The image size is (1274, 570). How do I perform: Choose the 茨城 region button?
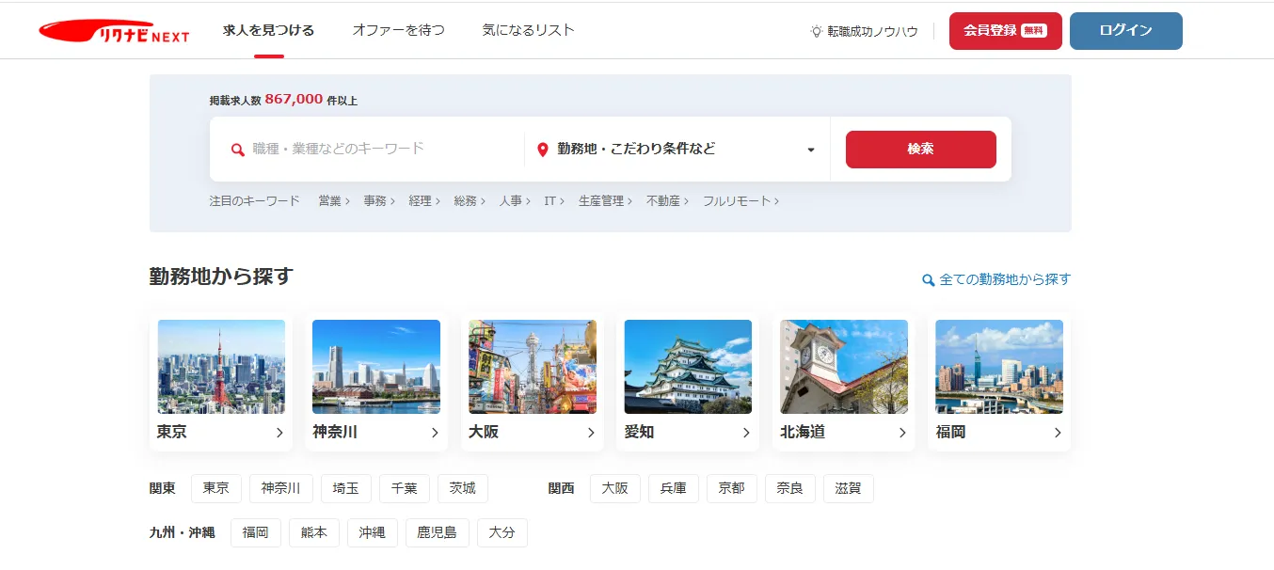tap(463, 488)
